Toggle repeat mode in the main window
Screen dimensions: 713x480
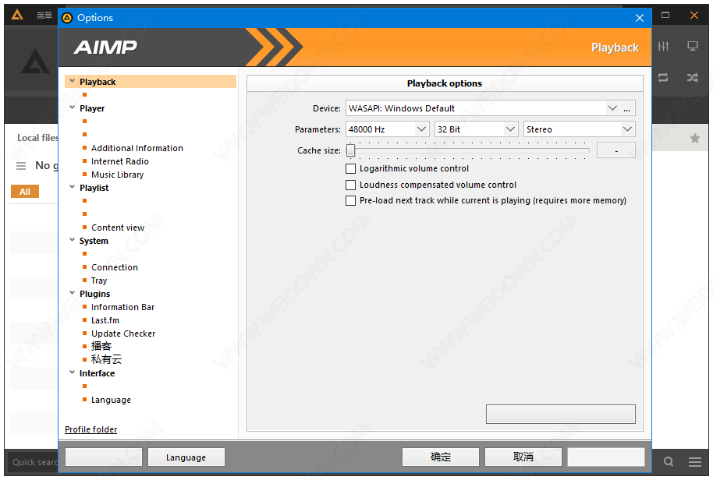[x=663, y=78]
